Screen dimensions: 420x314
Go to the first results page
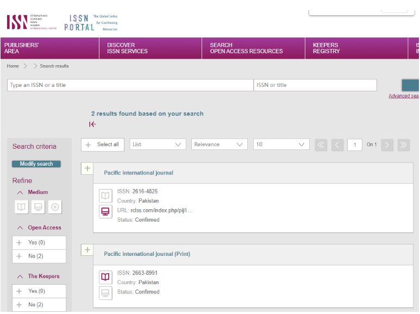pos(321,145)
